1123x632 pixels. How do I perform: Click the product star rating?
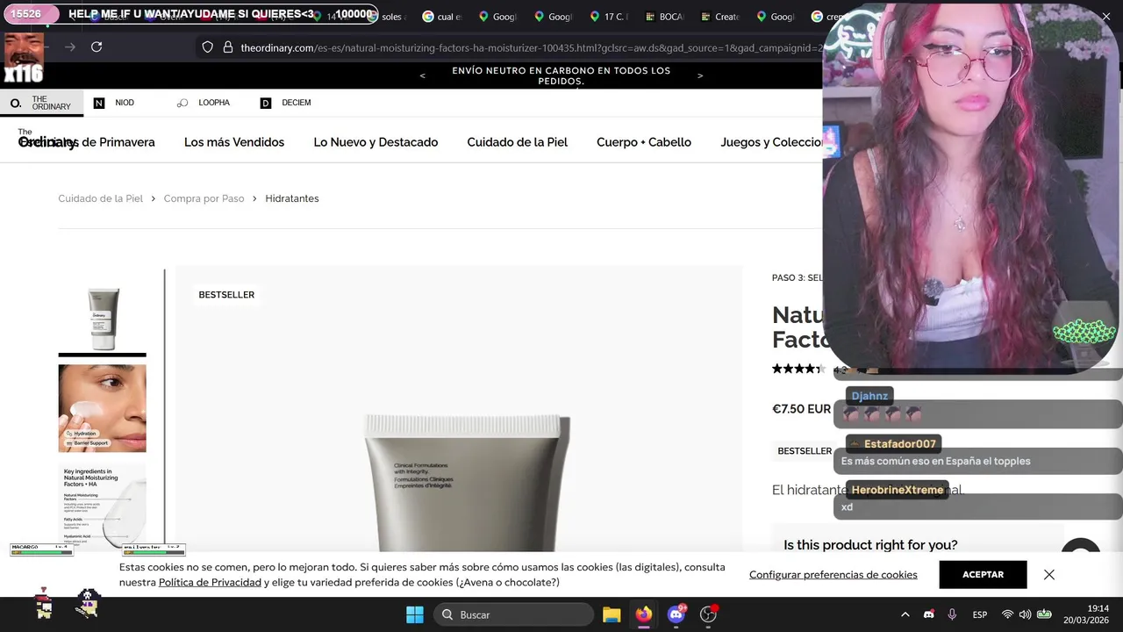(x=799, y=369)
